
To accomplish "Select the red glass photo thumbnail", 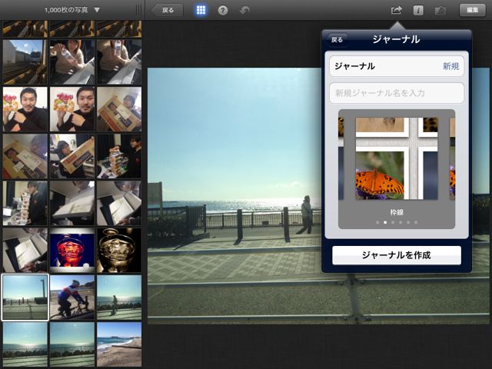I will tap(72, 250).
